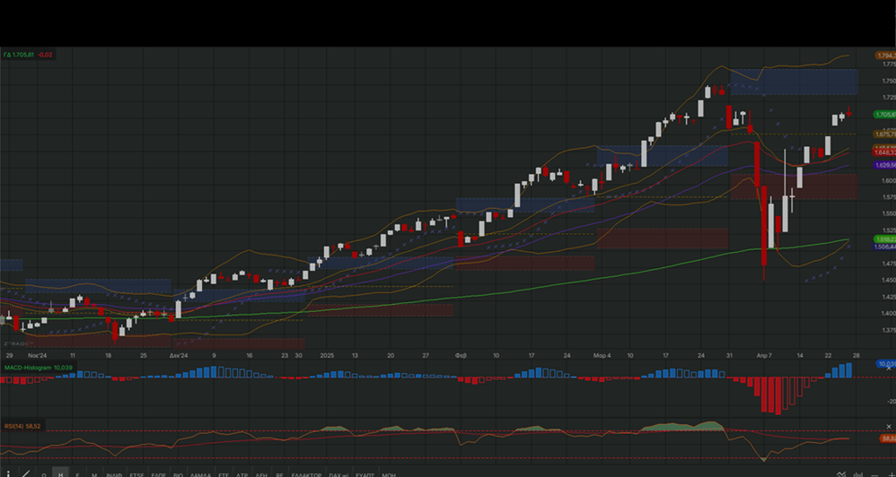Click the green 1.705,6 current price tag
The width and height of the screenshot is (896, 477).
tap(885, 115)
